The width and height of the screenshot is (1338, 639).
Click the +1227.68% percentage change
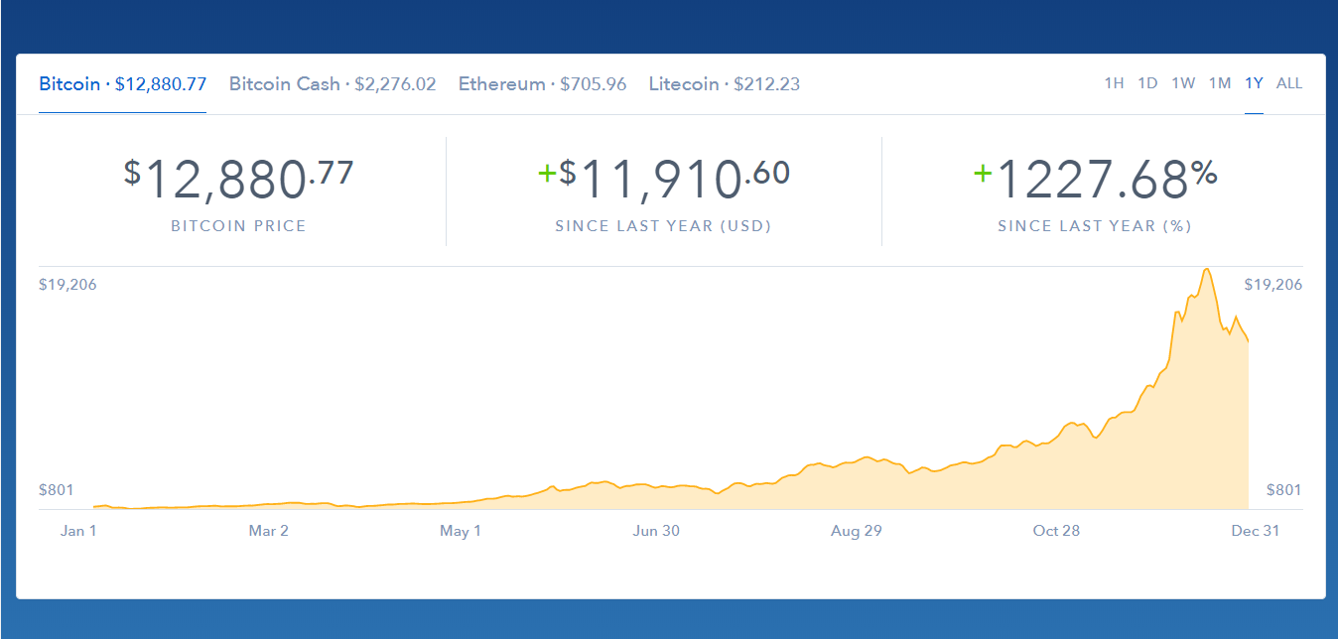(x=1095, y=176)
